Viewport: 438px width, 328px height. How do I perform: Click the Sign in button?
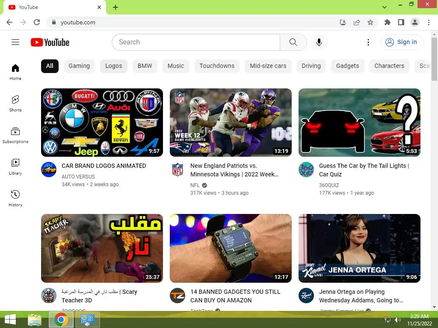click(x=402, y=42)
